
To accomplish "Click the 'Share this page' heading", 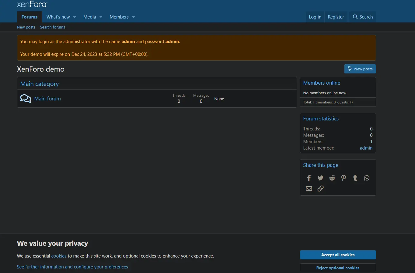I will [x=321, y=165].
